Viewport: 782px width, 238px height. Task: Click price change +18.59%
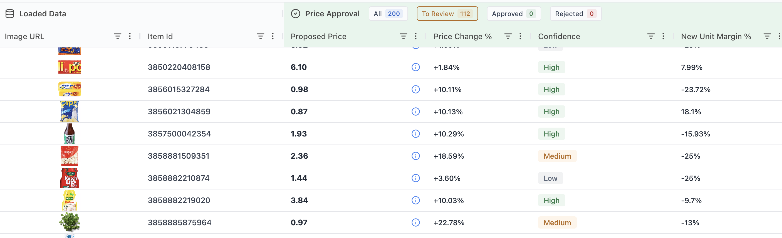[449, 156]
